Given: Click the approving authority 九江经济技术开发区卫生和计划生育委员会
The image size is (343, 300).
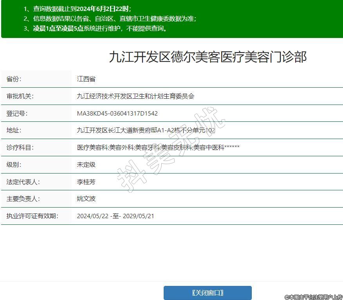Looking at the screenshot, I should [135, 96].
